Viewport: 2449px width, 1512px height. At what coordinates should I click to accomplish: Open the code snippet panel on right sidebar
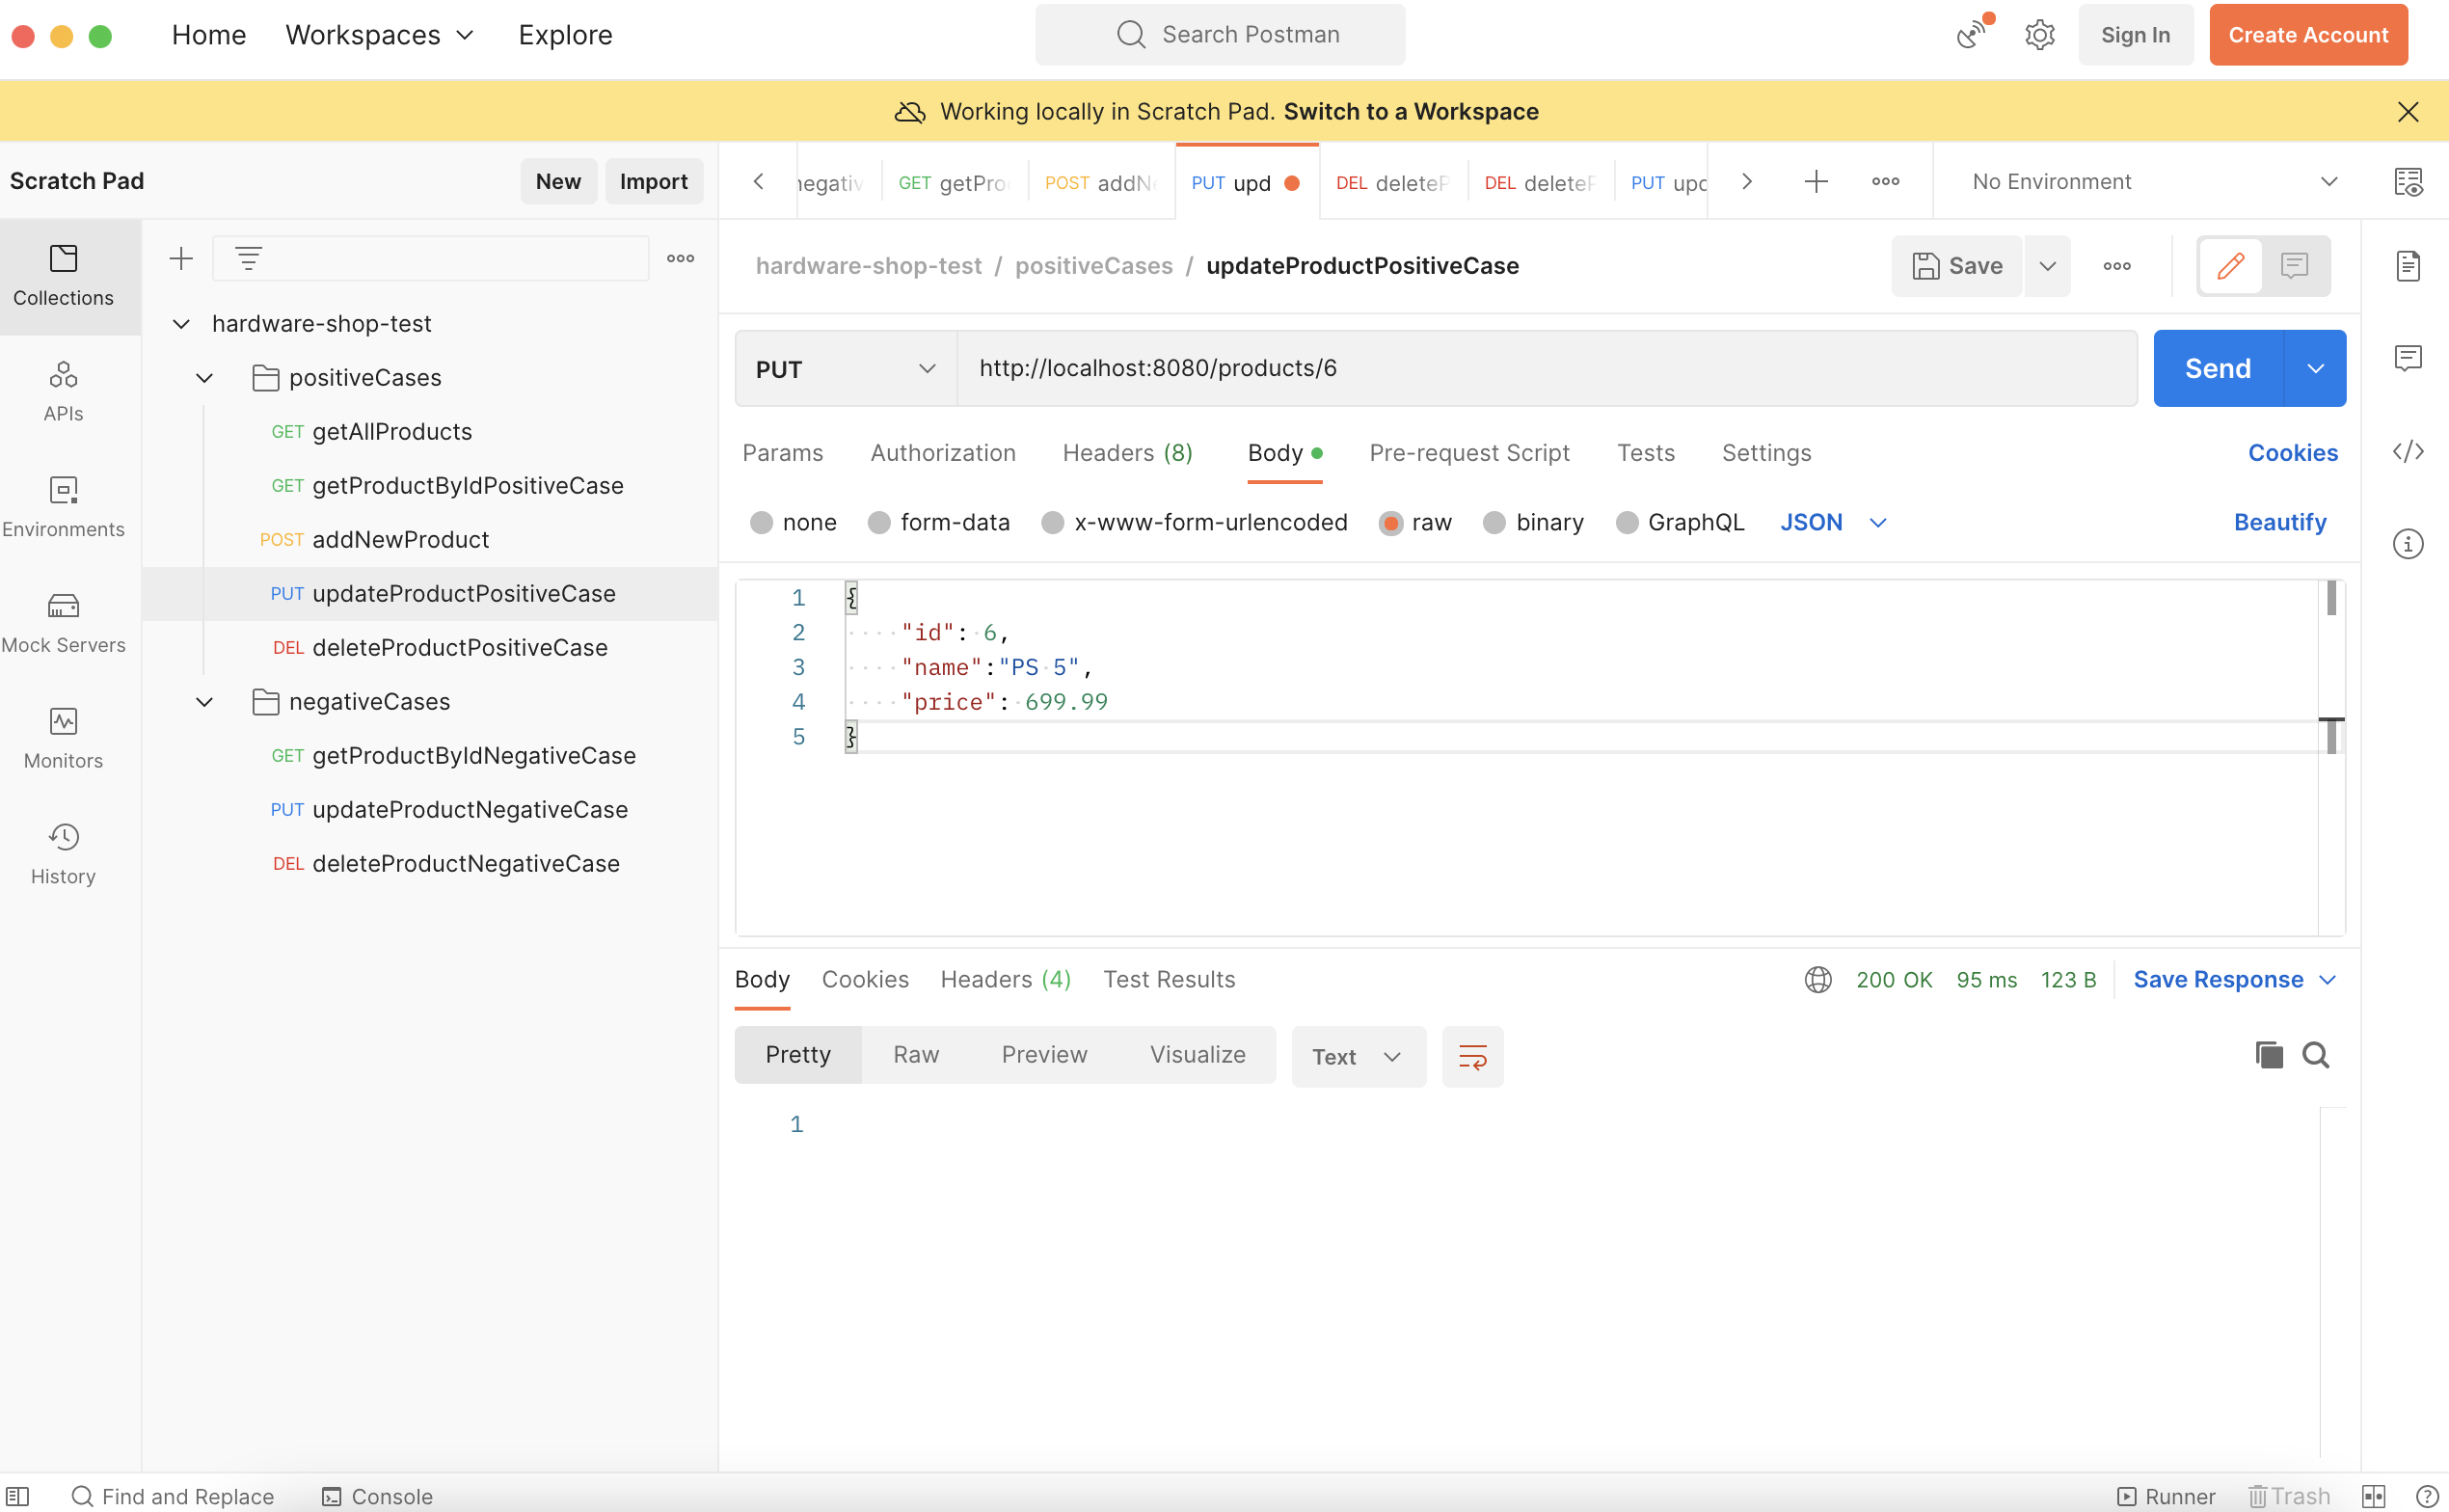[2409, 451]
